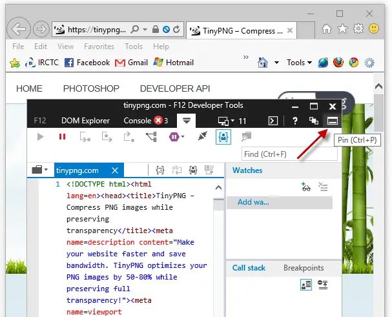Click the blue gear icon in the command bar

pyautogui.click(x=369, y=63)
